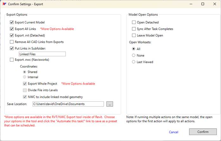221x141 pixels.
Task: Uncheck Export Current Model checkbox
Action: [x=12, y=22]
